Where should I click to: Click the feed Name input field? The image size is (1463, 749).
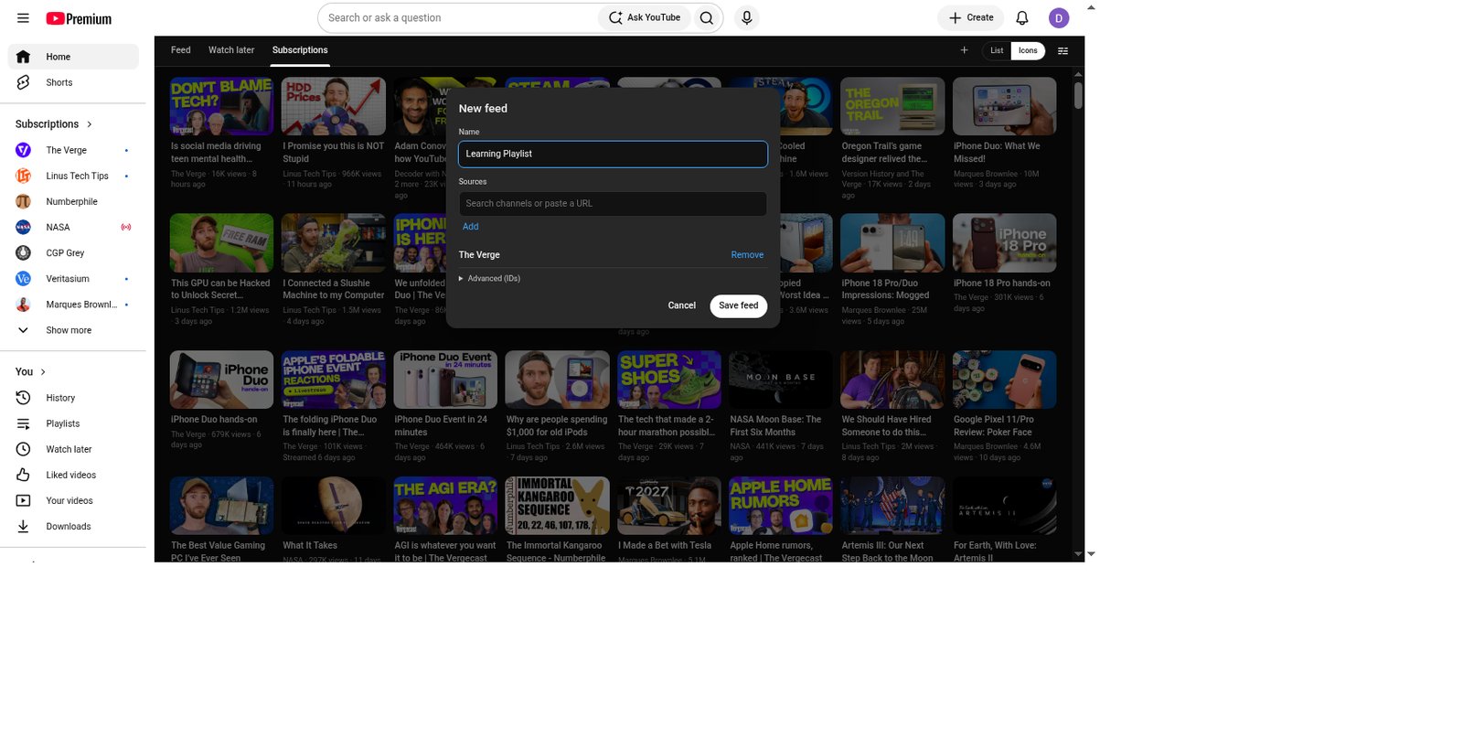613,154
